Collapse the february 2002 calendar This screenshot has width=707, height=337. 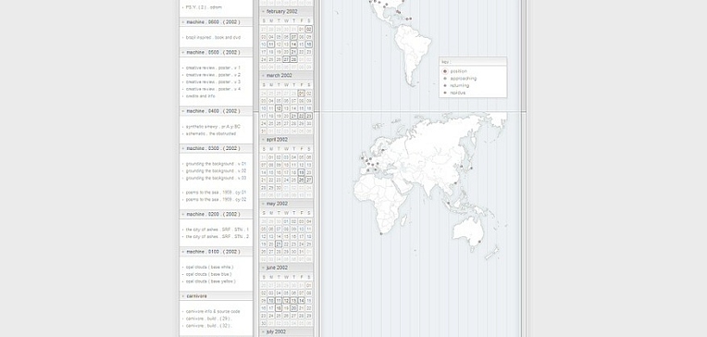263,11
